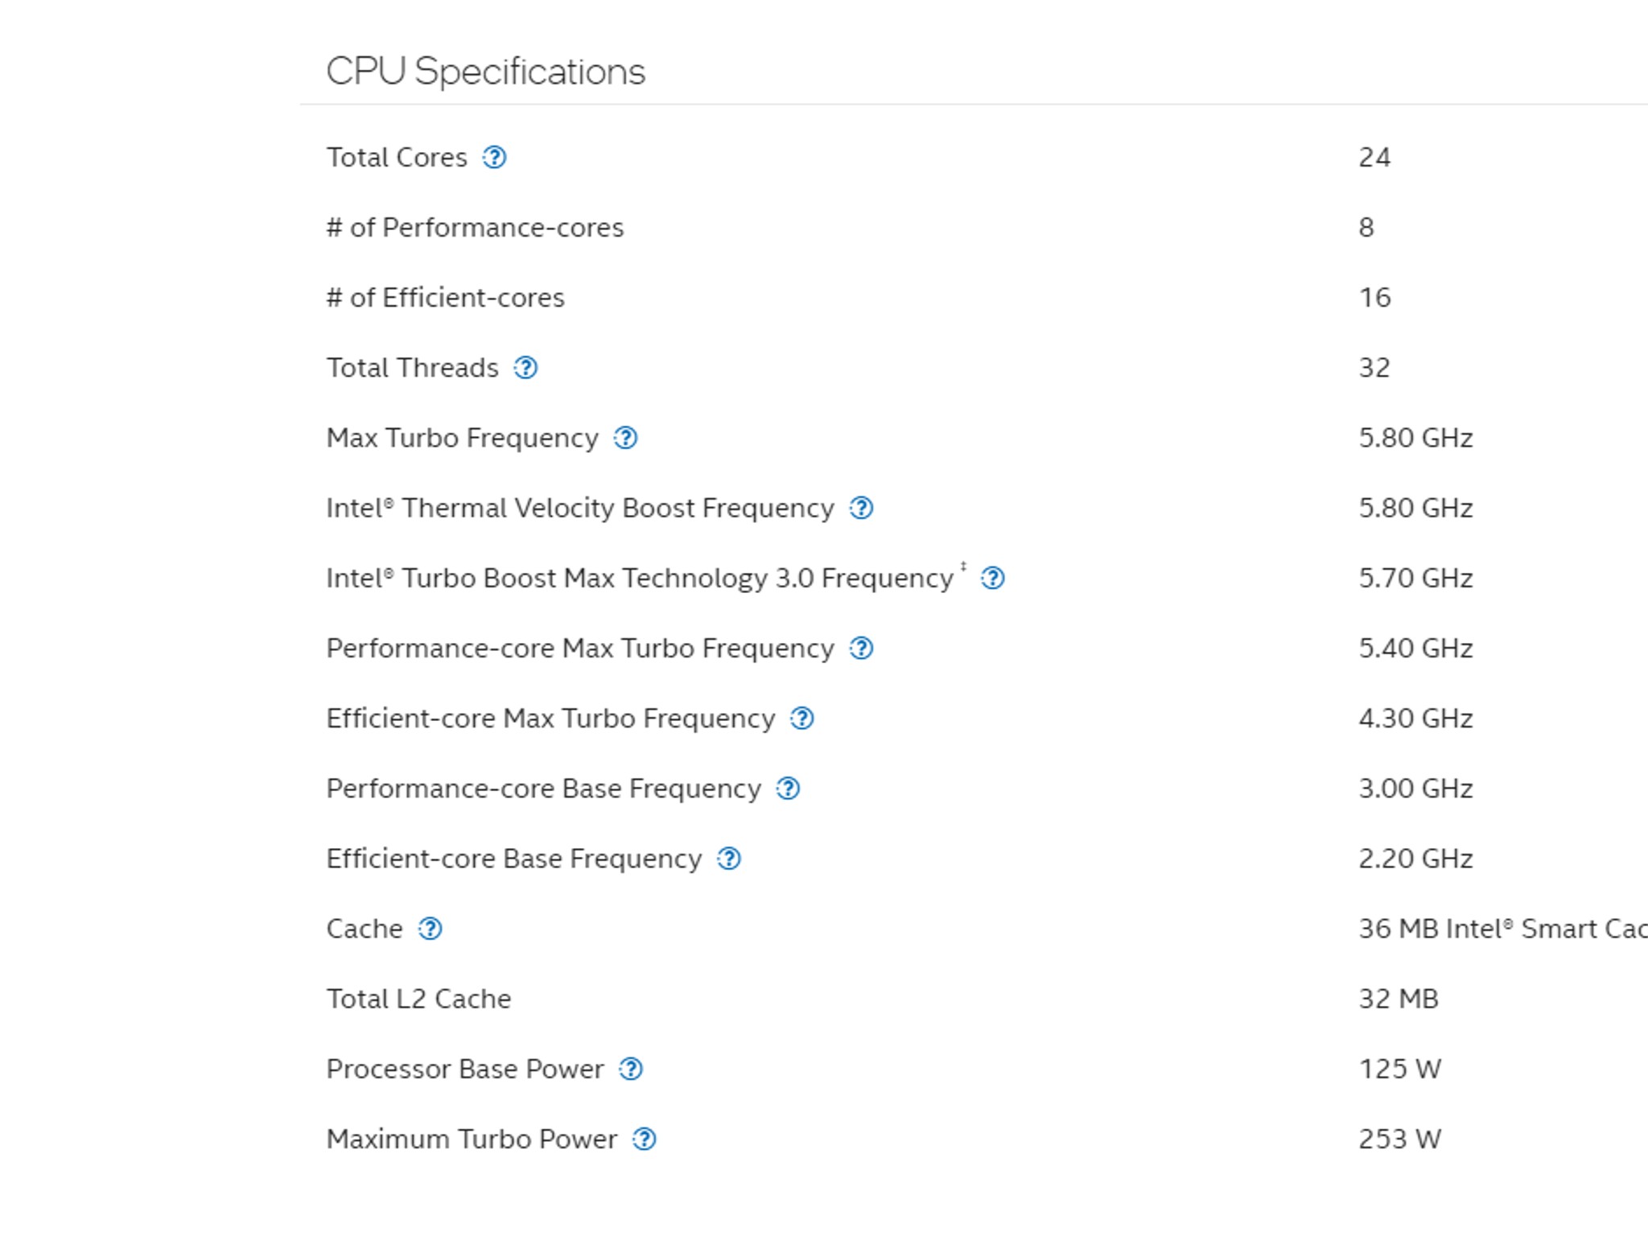Viewport: 1648px width, 1236px height.
Task: Click the footnote marker after 3.0 Frequency
Action: (963, 566)
